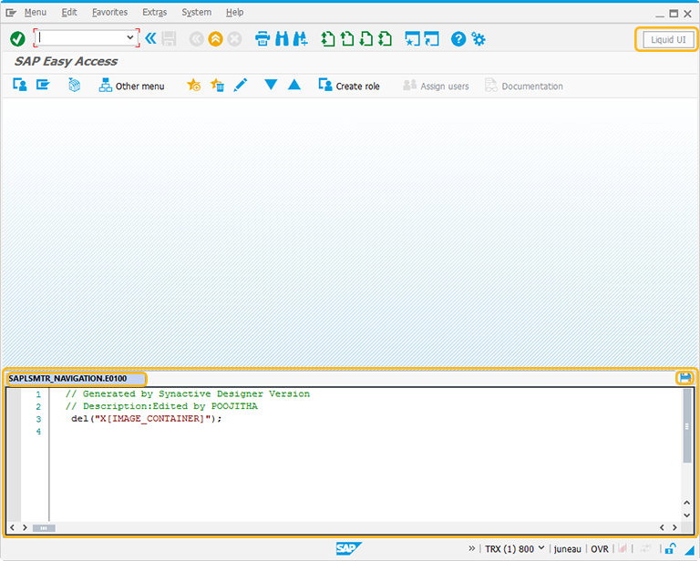Click the User Menu icon
Image resolution: width=700 pixels, height=561 pixels.
pos(20,85)
